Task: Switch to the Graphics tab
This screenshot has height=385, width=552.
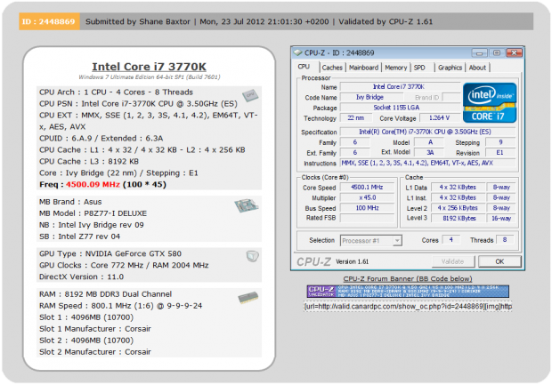Action: click(x=450, y=68)
